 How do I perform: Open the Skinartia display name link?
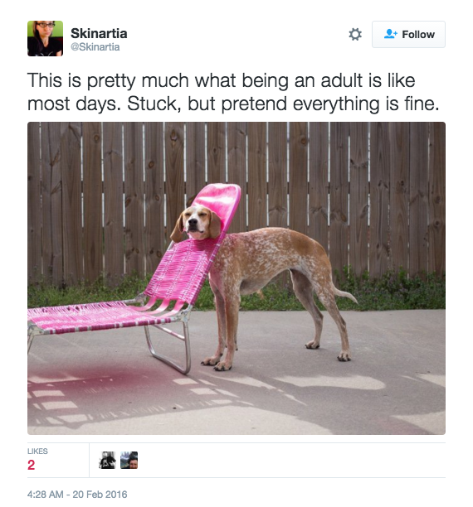99,33
